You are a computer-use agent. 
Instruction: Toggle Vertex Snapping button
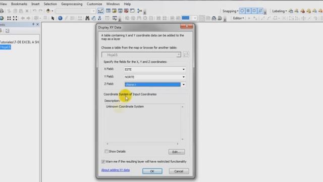(254, 11)
